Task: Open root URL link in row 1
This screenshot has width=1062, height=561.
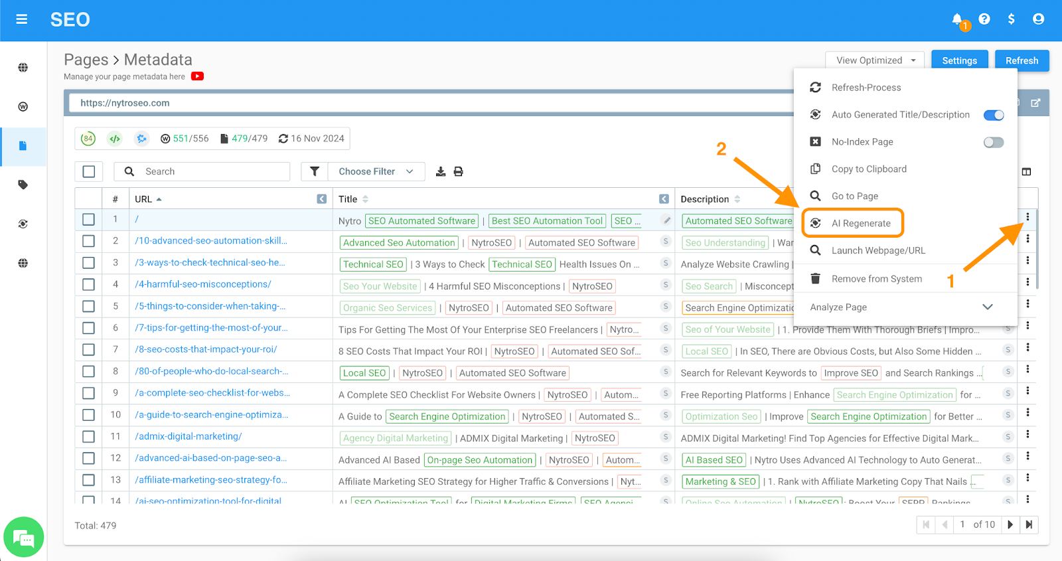Action: coord(137,219)
